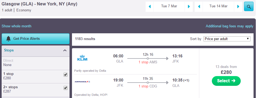Viewport: 256px width, 98px height.
Task: Go to next day after Tue 14 Mar
Action: click(x=238, y=7)
